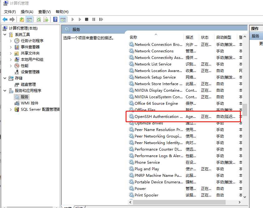Open the 查看(V) menu
Image resolution: width=263 pixels, height=208 pixels.
pyautogui.click(x=44, y=12)
